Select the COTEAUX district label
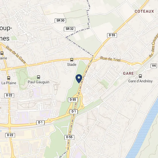Viewport: 158px width, 158px height. point(144,11)
